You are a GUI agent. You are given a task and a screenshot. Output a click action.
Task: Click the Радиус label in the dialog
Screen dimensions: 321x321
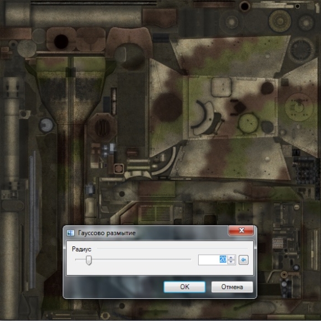(81, 249)
